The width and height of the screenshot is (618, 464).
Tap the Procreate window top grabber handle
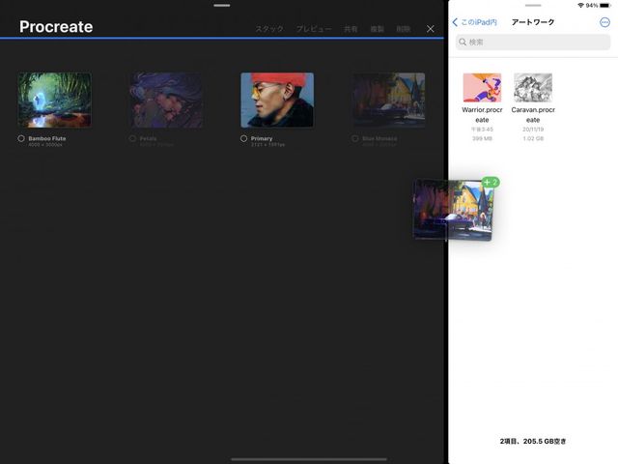pos(222,6)
